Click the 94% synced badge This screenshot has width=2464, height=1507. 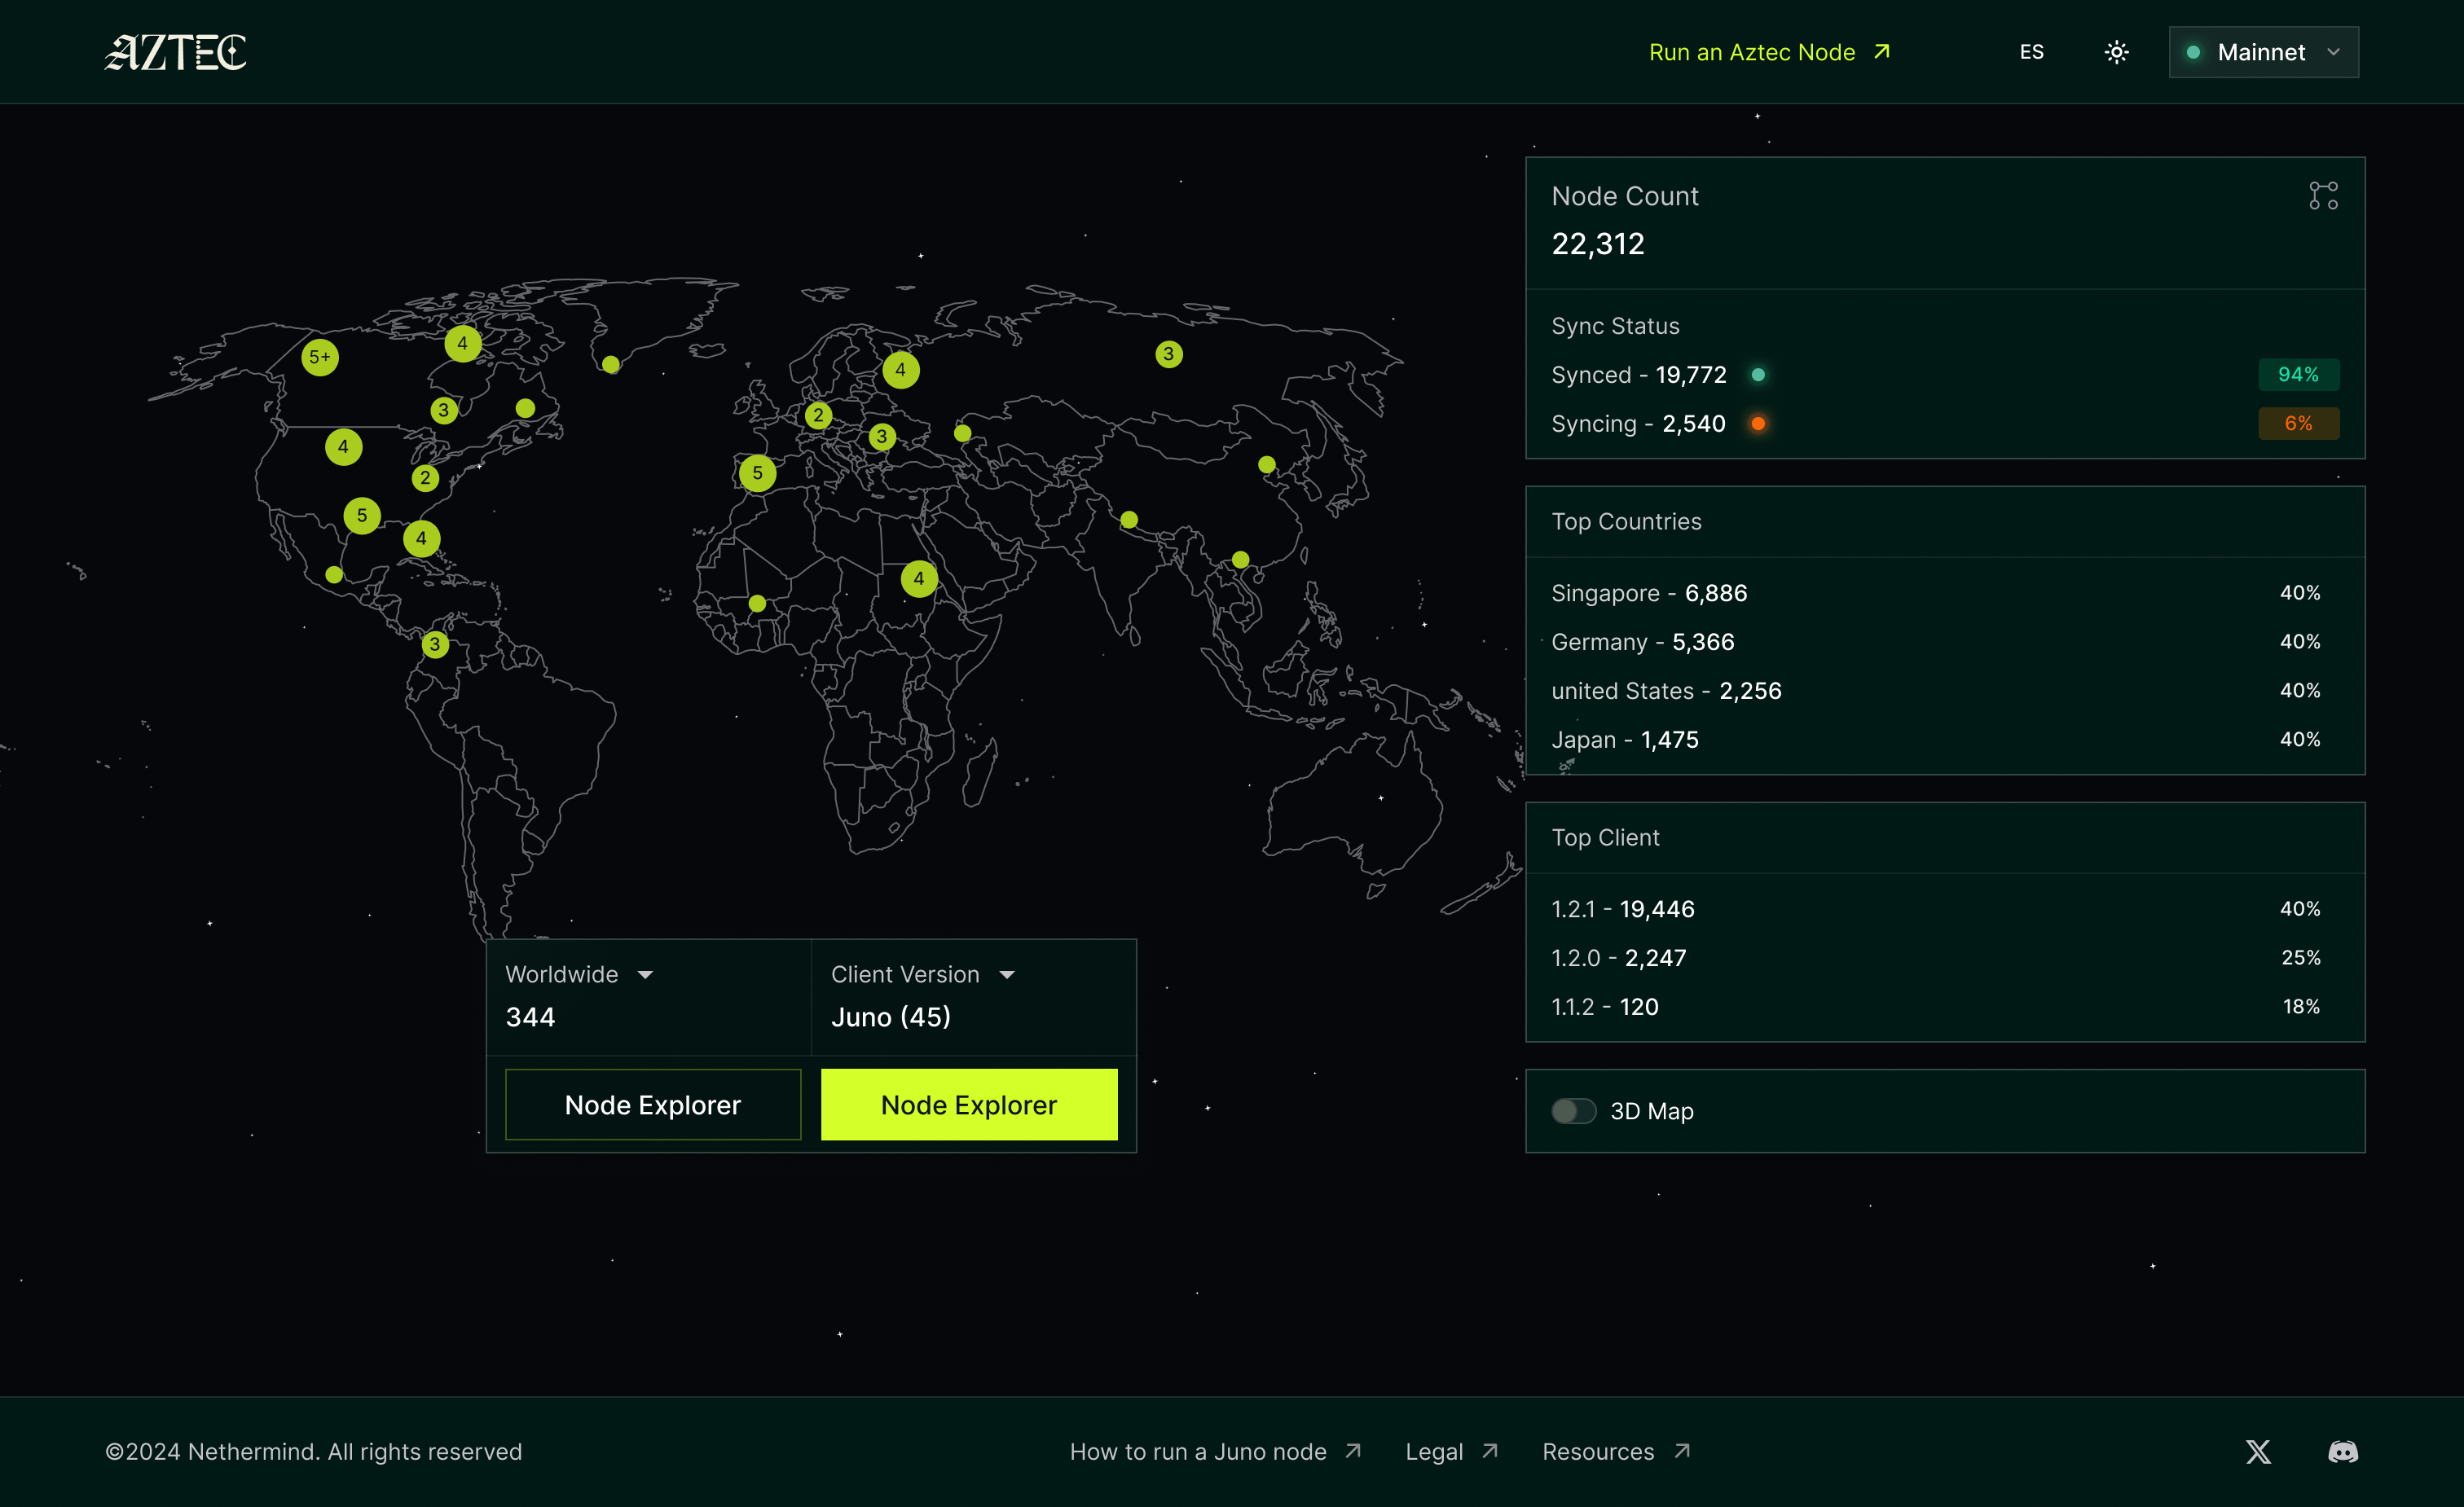point(2298,375)
